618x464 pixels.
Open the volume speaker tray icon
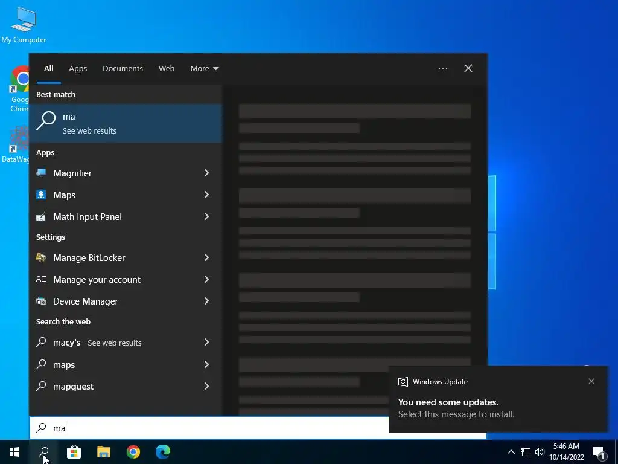(x=540, y=452)
